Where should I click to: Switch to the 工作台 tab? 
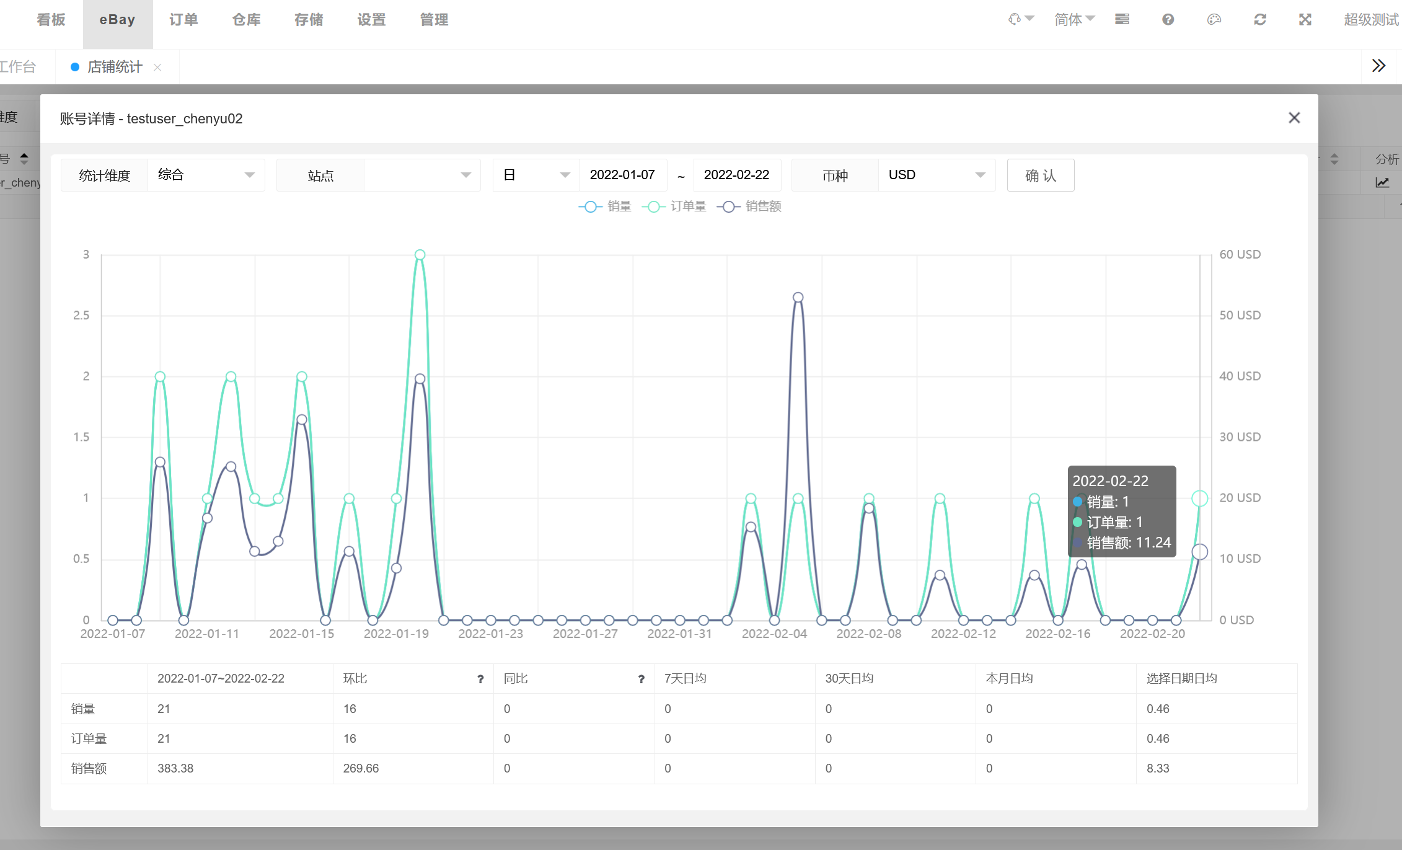[x=19, y=67]
